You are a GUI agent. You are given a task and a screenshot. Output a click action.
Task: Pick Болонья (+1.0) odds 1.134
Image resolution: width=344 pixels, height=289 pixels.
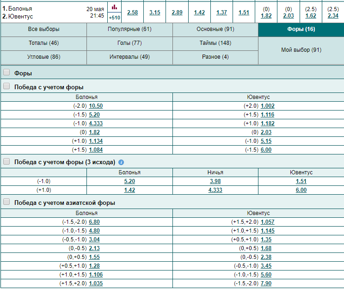click(96, 141)
